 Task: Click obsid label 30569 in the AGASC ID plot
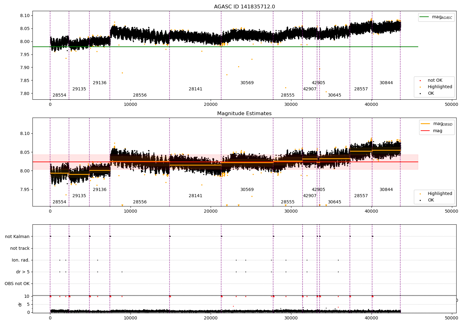tap(247, 83)
